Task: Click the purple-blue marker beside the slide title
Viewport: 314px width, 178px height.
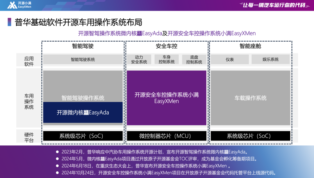Action: click(9, 22)
